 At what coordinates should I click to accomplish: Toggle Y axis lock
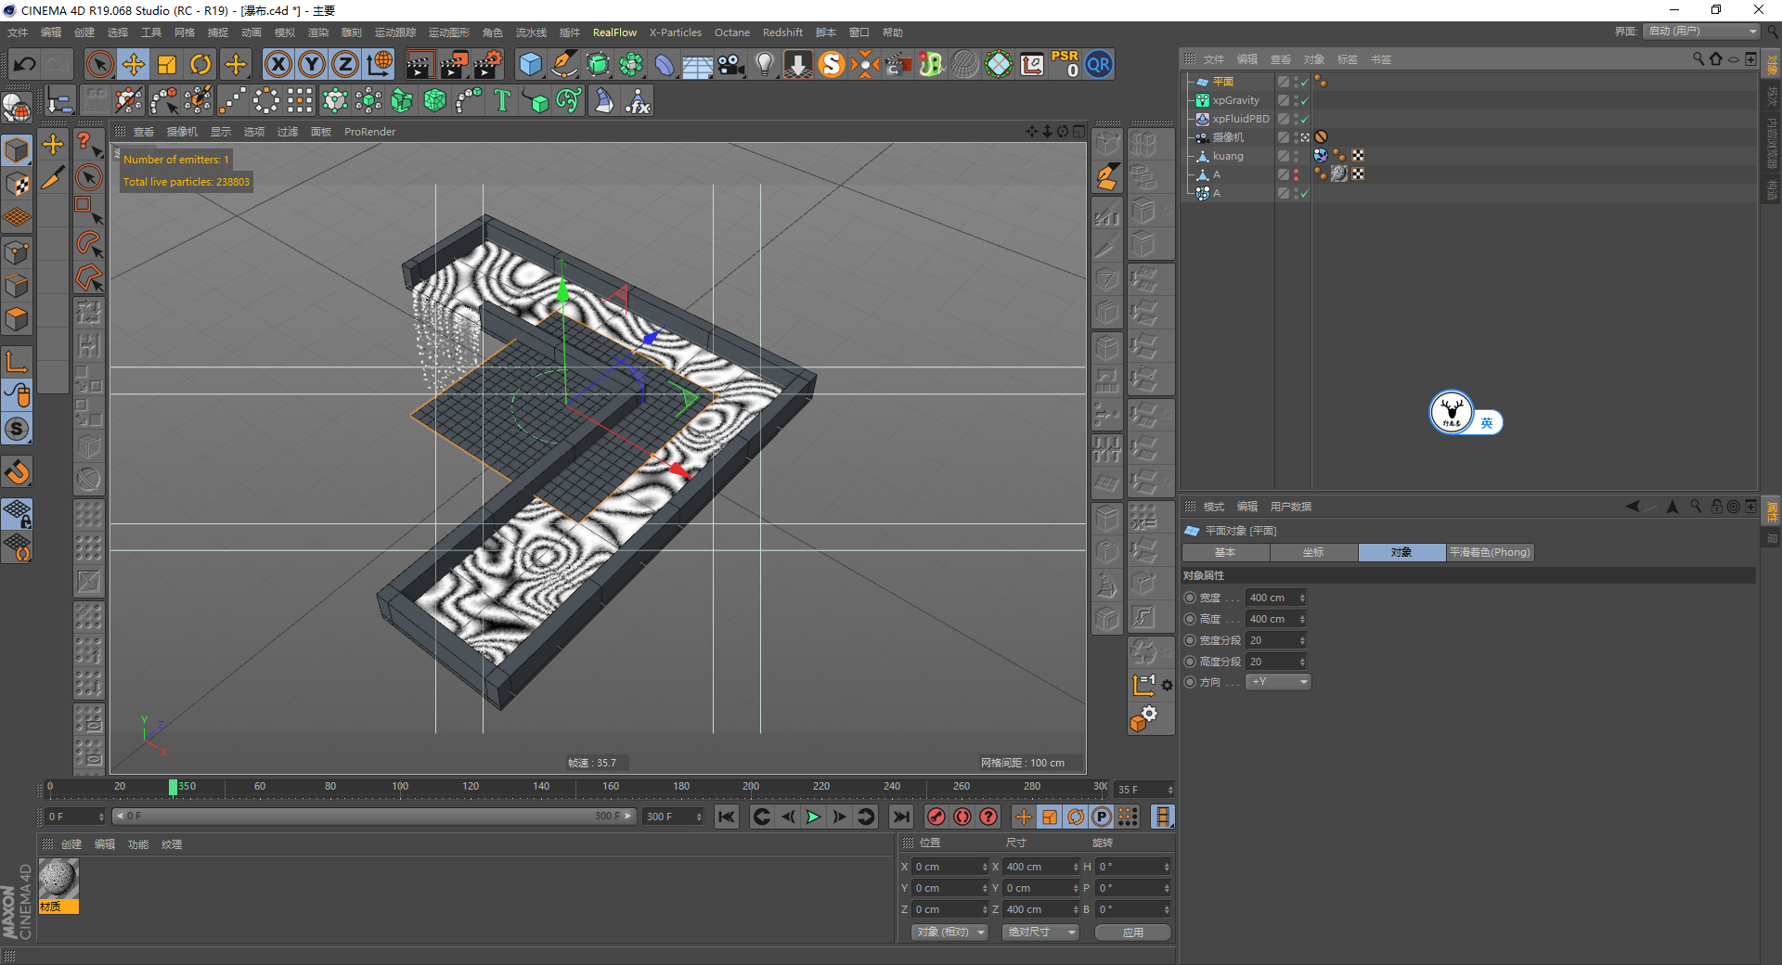312,64
